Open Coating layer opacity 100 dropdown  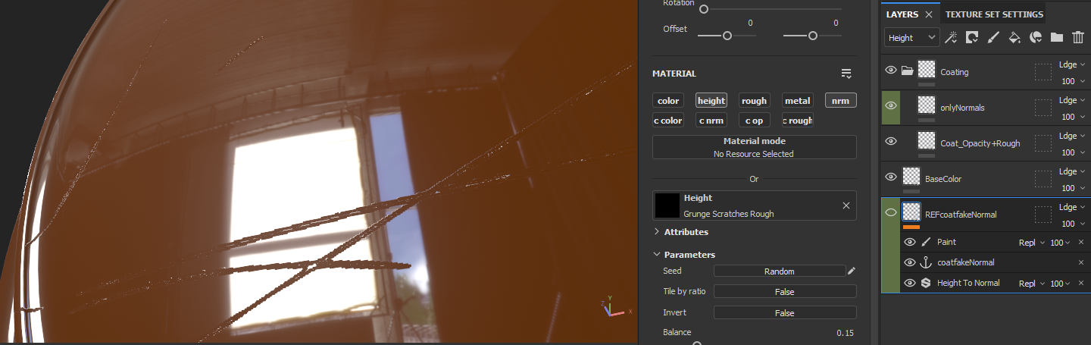(1073, 81)
